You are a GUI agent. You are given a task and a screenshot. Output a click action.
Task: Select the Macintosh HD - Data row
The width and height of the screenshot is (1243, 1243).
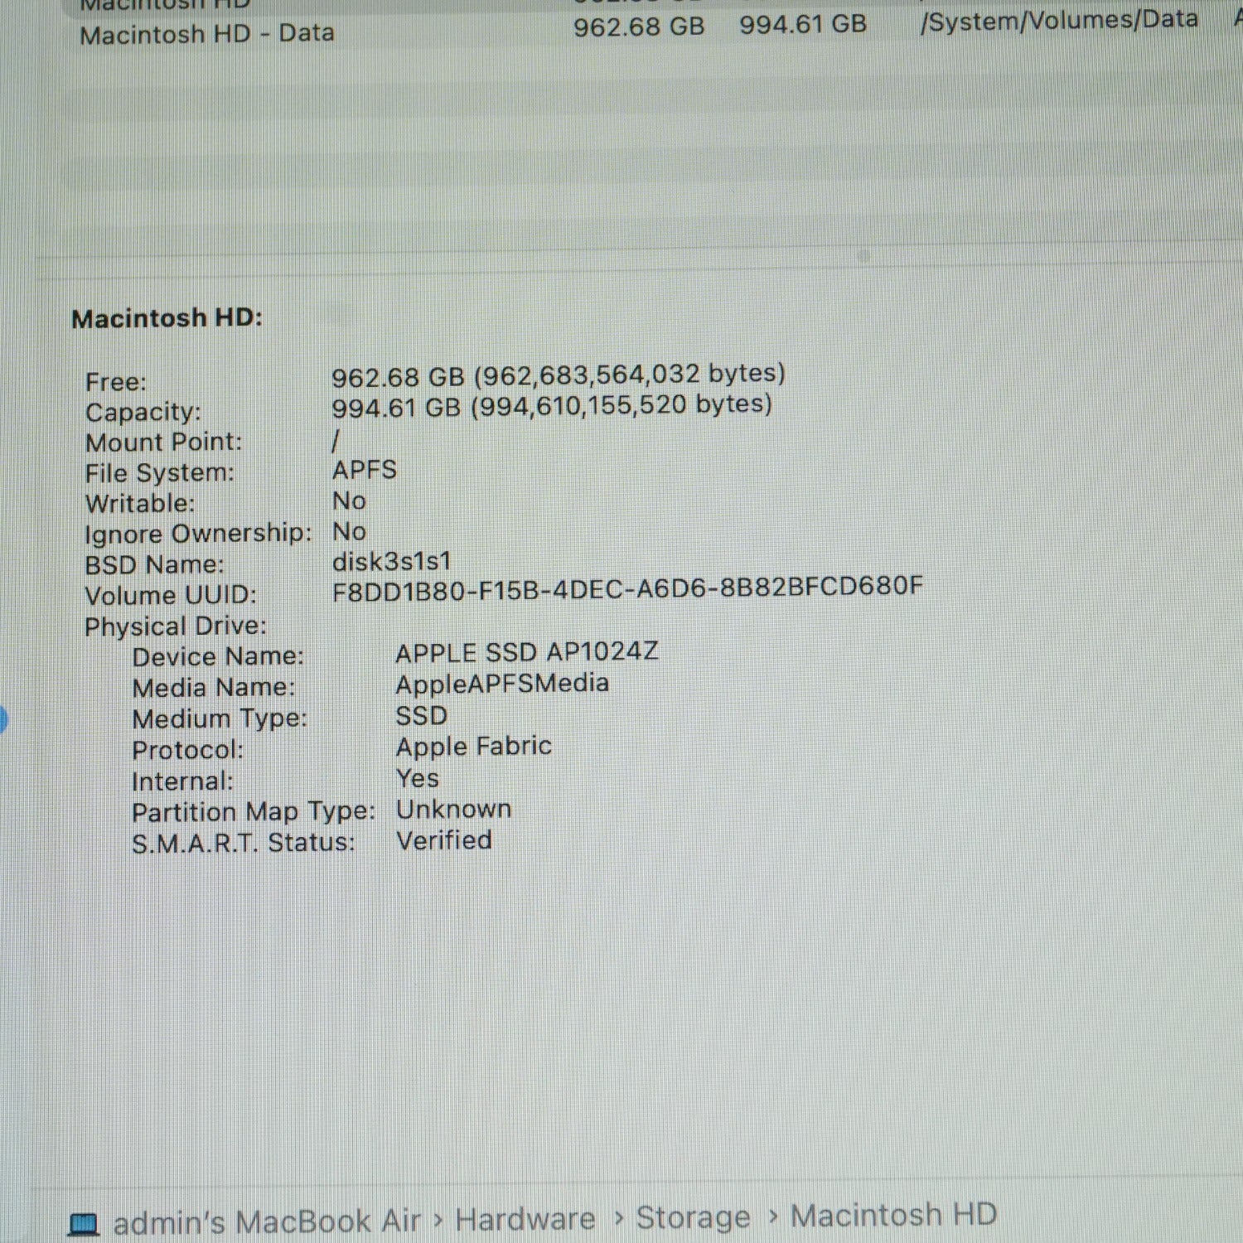click(x=638, y=30)
